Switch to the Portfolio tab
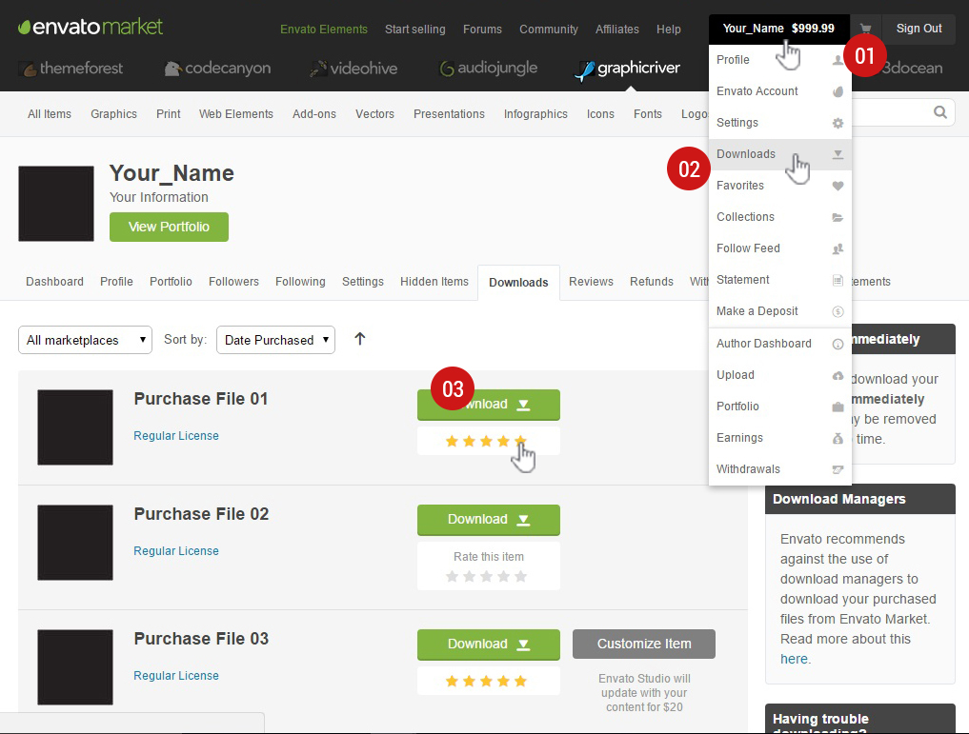 (171, 282)
